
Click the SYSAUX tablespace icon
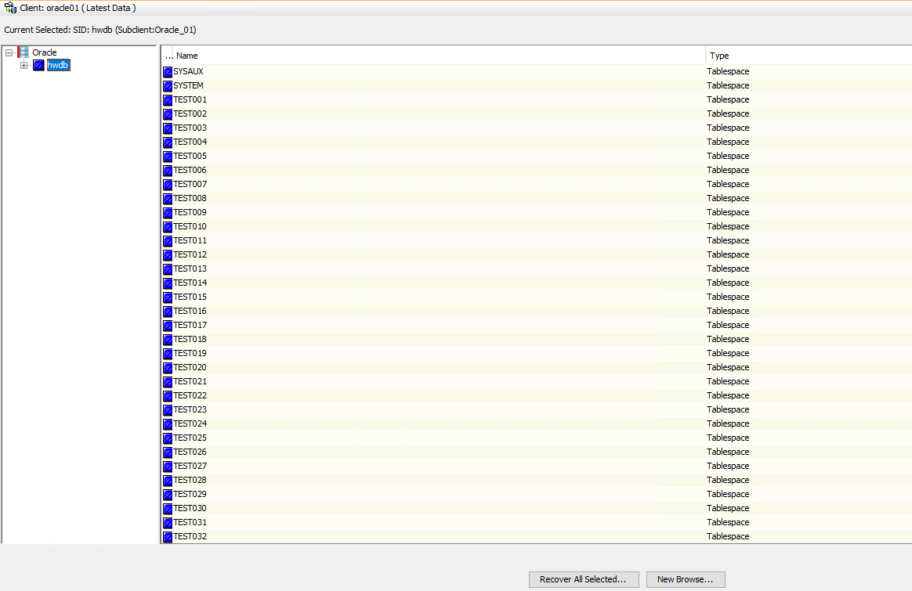coord(168,72)
